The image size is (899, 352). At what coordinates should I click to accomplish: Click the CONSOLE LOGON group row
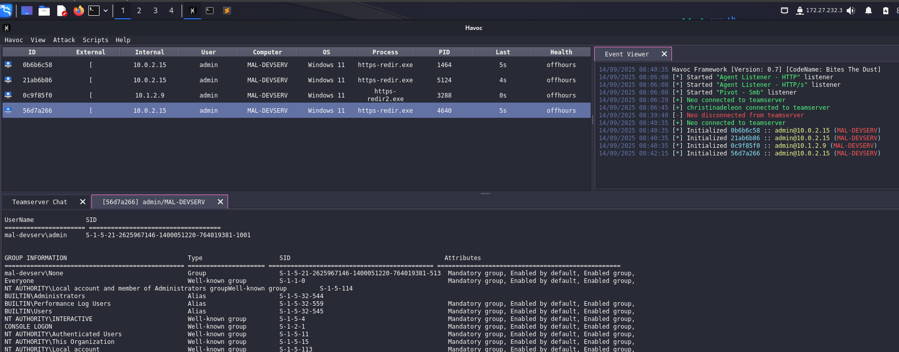point(319,327)
